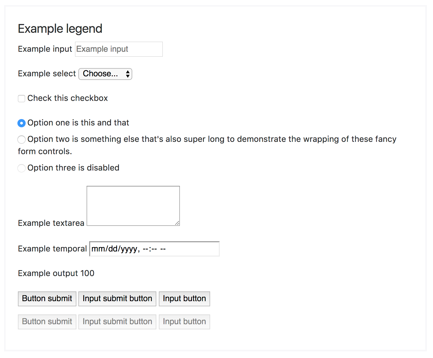Select the Option two radio button
The height and width of the screenshot is (358, 433).
(22, 140)
